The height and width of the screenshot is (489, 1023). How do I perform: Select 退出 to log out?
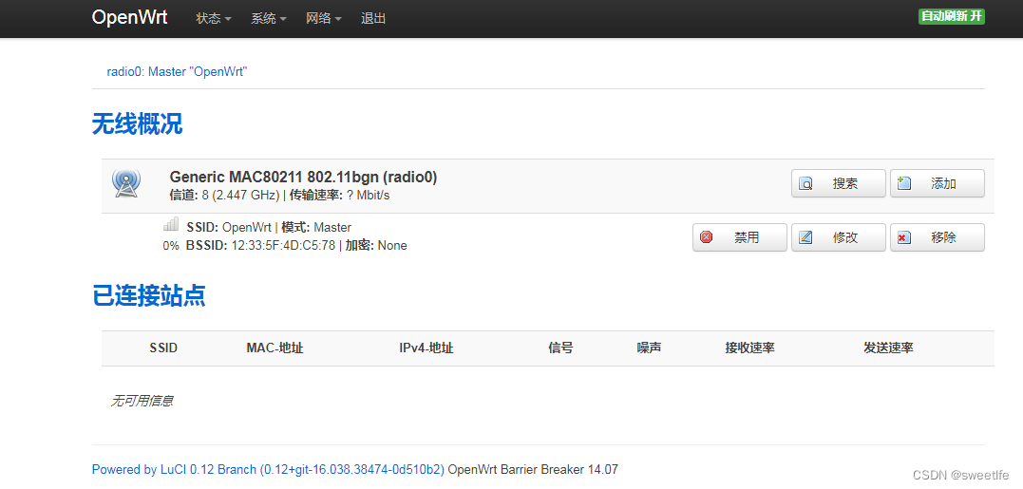373,18
